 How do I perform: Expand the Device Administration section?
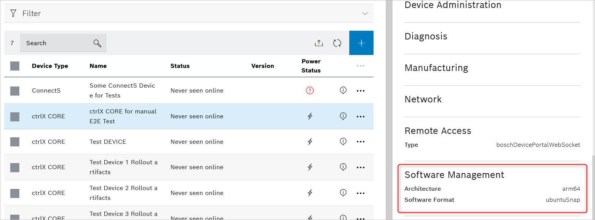tap(453, 5)
